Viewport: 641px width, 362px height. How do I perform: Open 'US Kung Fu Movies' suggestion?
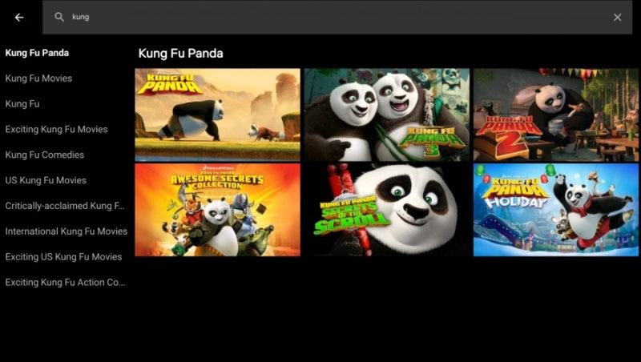(x=46, y=180)
